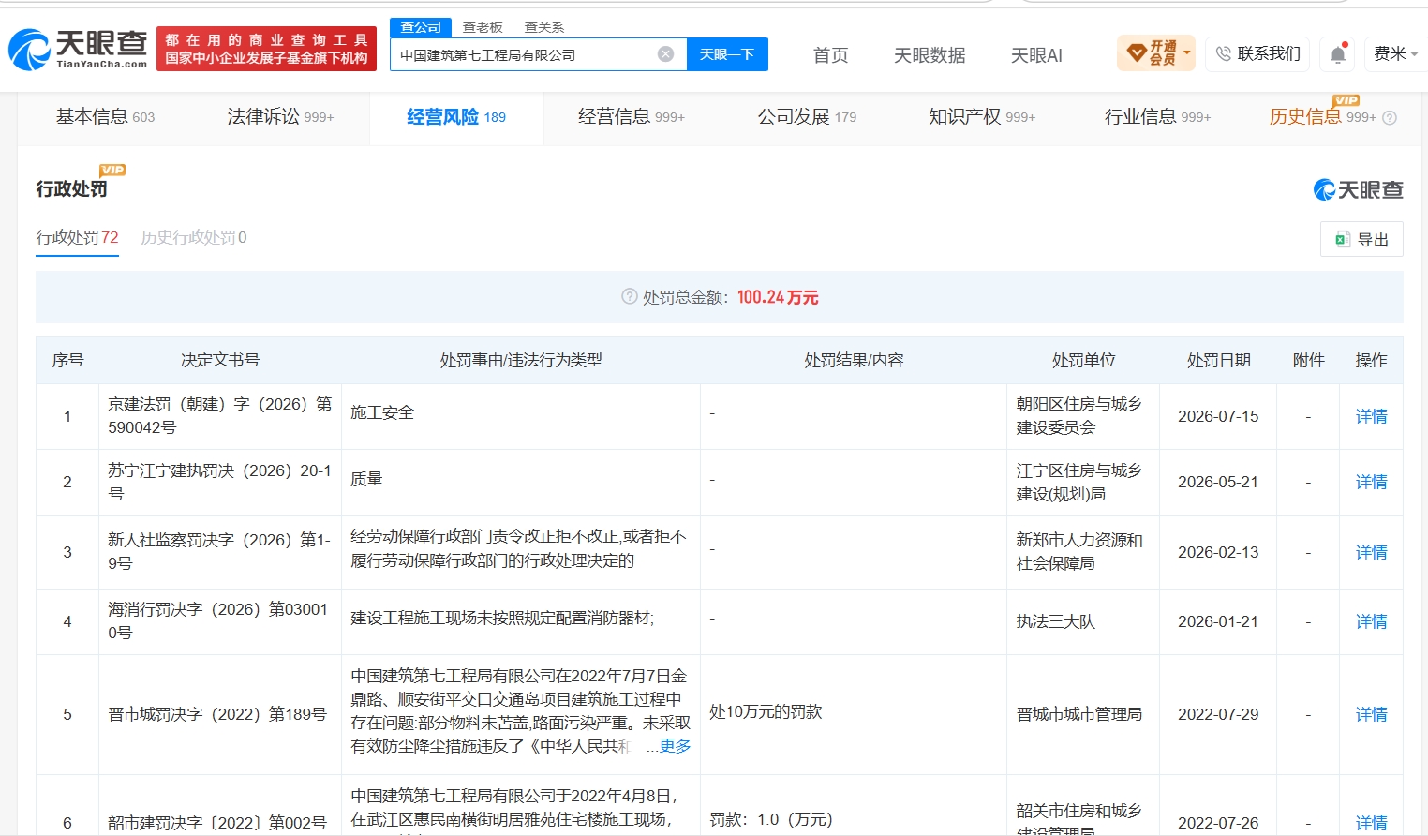This screenshot has height=836, width=1428.
Task: Open the 知识产权 tab
Action: pyautogui.click(x=982, y=116)
